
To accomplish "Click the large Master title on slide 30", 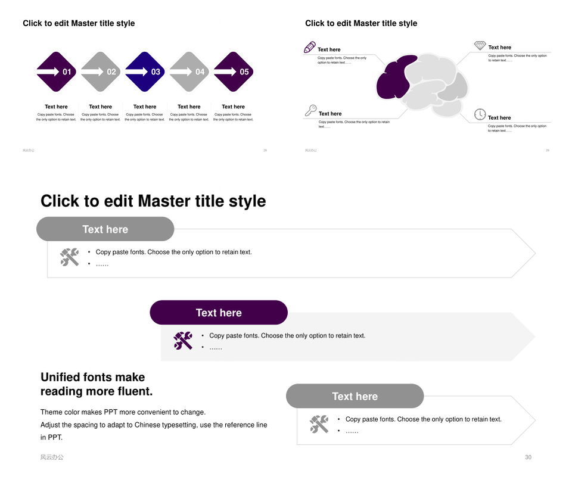I will [x=153, y=201].
